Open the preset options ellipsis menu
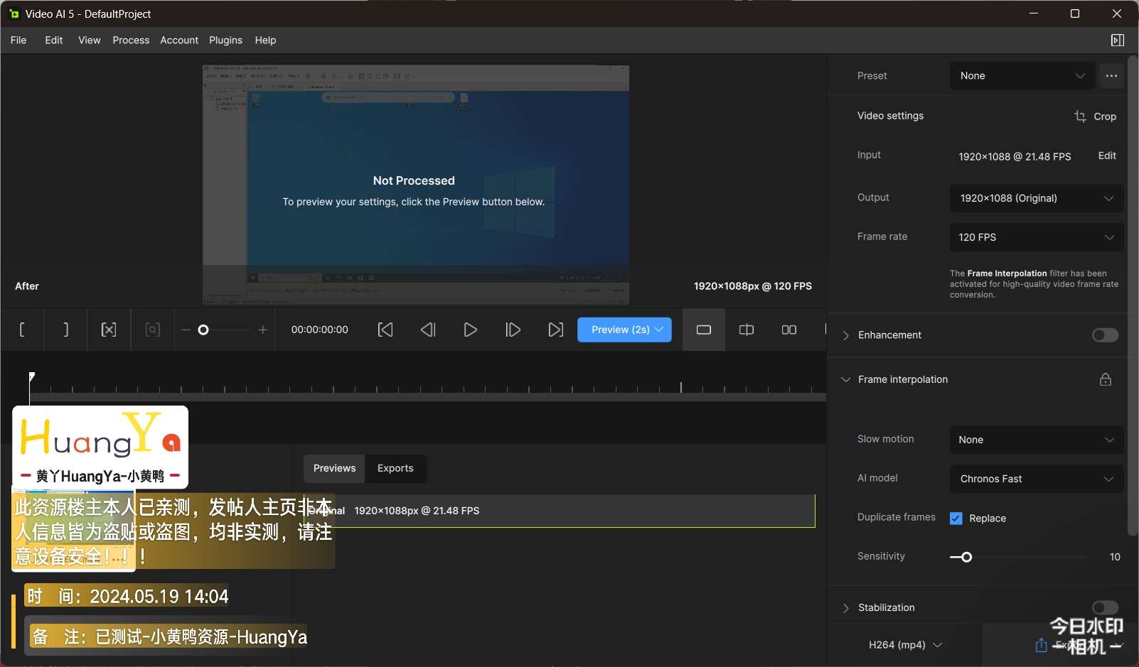Image resolution: width=1139 pixels, height=667 pixels. click(x=1111, y=76)
